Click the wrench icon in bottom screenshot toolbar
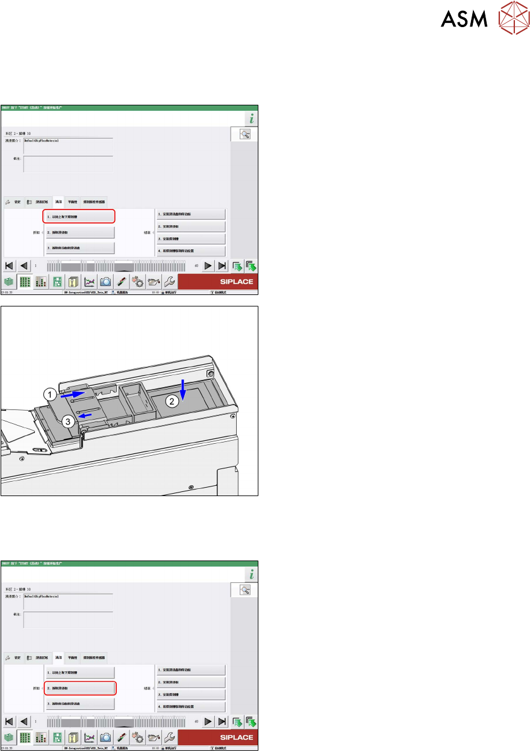Screen dimensions: 530x755 169,737
